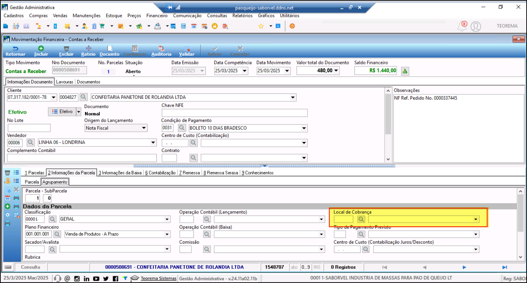Image resolution: width=527 pixels, height=283 pixels.
Task: Click the orange power icon in the main toolbar
Action: point(292,26)
